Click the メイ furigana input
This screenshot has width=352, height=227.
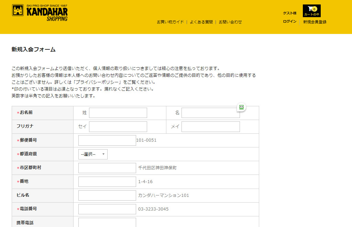[x=210, y=127]
